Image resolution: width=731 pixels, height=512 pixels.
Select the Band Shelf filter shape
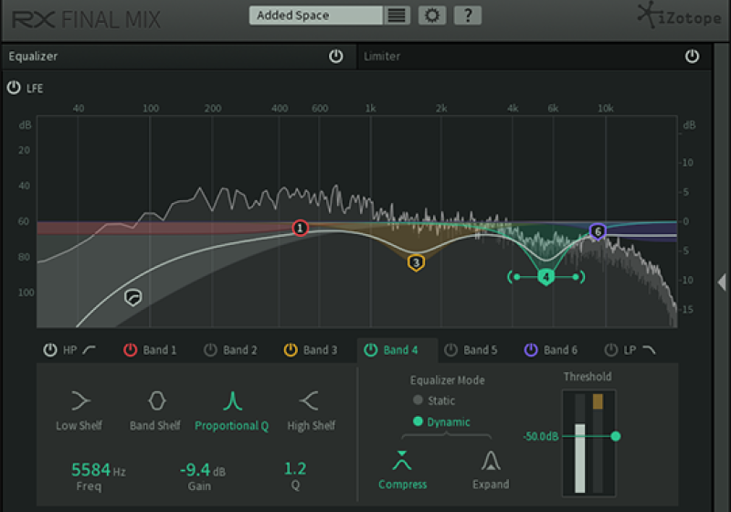[155, 400]
